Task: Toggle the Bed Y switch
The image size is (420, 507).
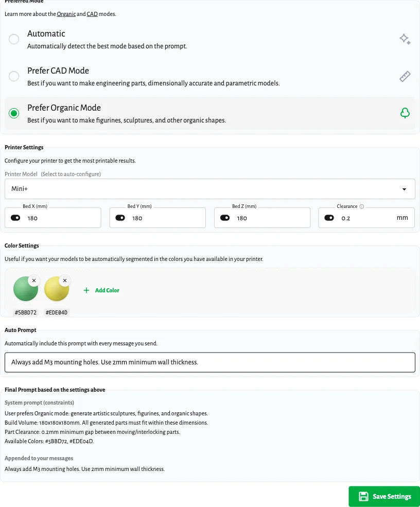Action: (120, 218)
